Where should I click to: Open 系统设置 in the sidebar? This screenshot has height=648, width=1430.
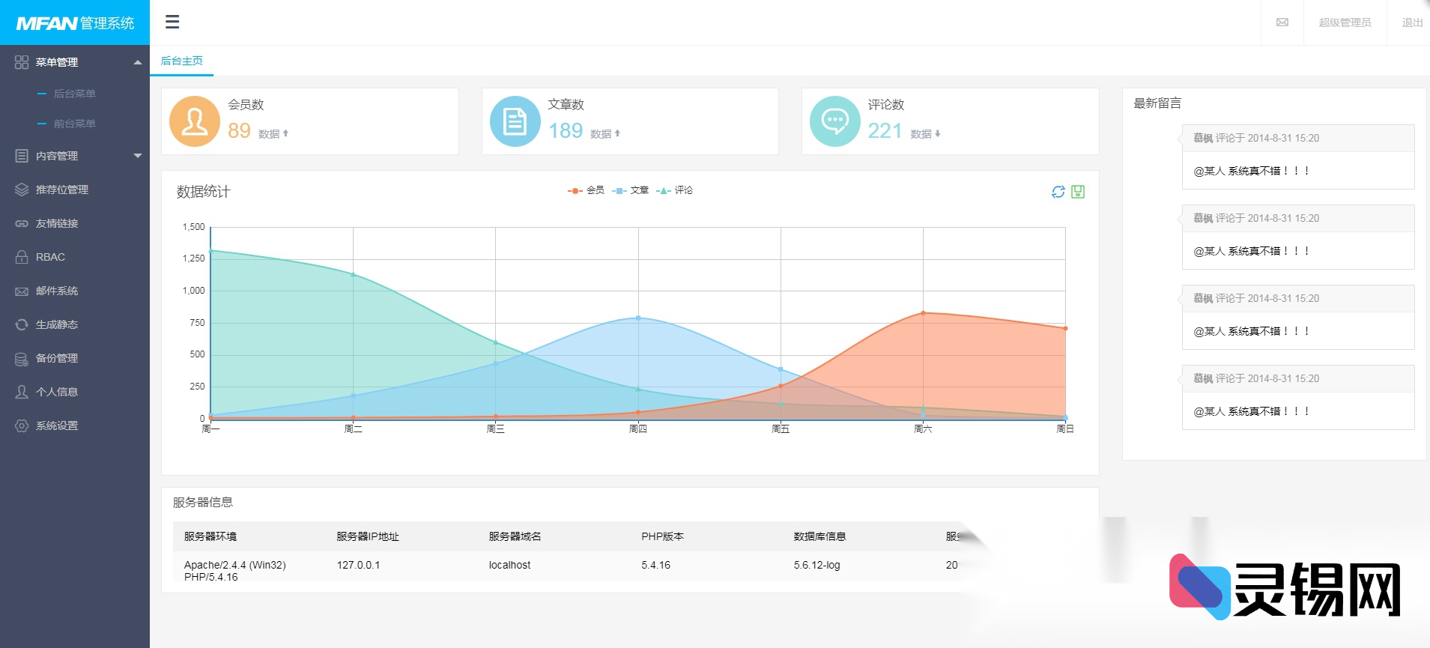(x=57, y=426)
